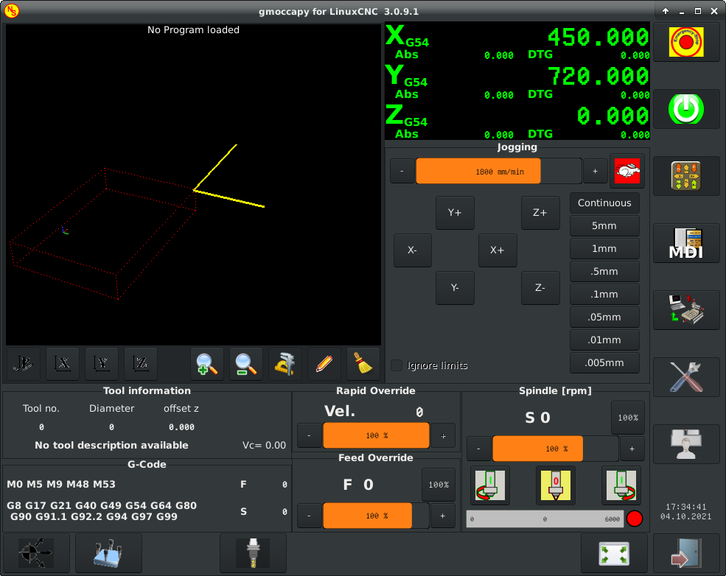The image size is (726, 576).
Task: Increase Feed Override with plus button
Action: click(x=443, y=516)
